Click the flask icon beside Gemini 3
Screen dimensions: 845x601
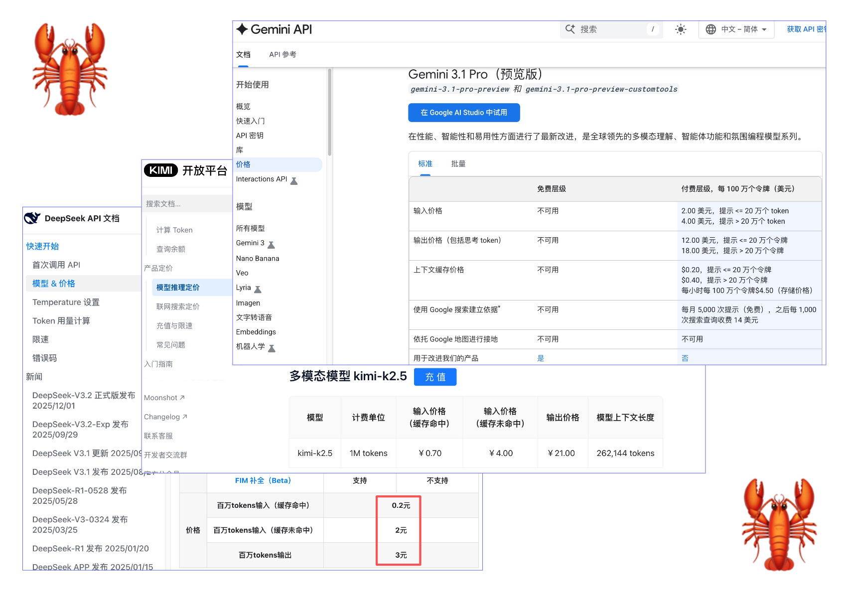271,245
